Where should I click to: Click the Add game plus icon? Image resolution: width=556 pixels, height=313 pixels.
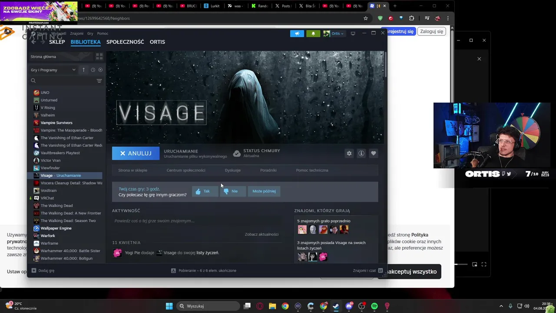[34, 270]
